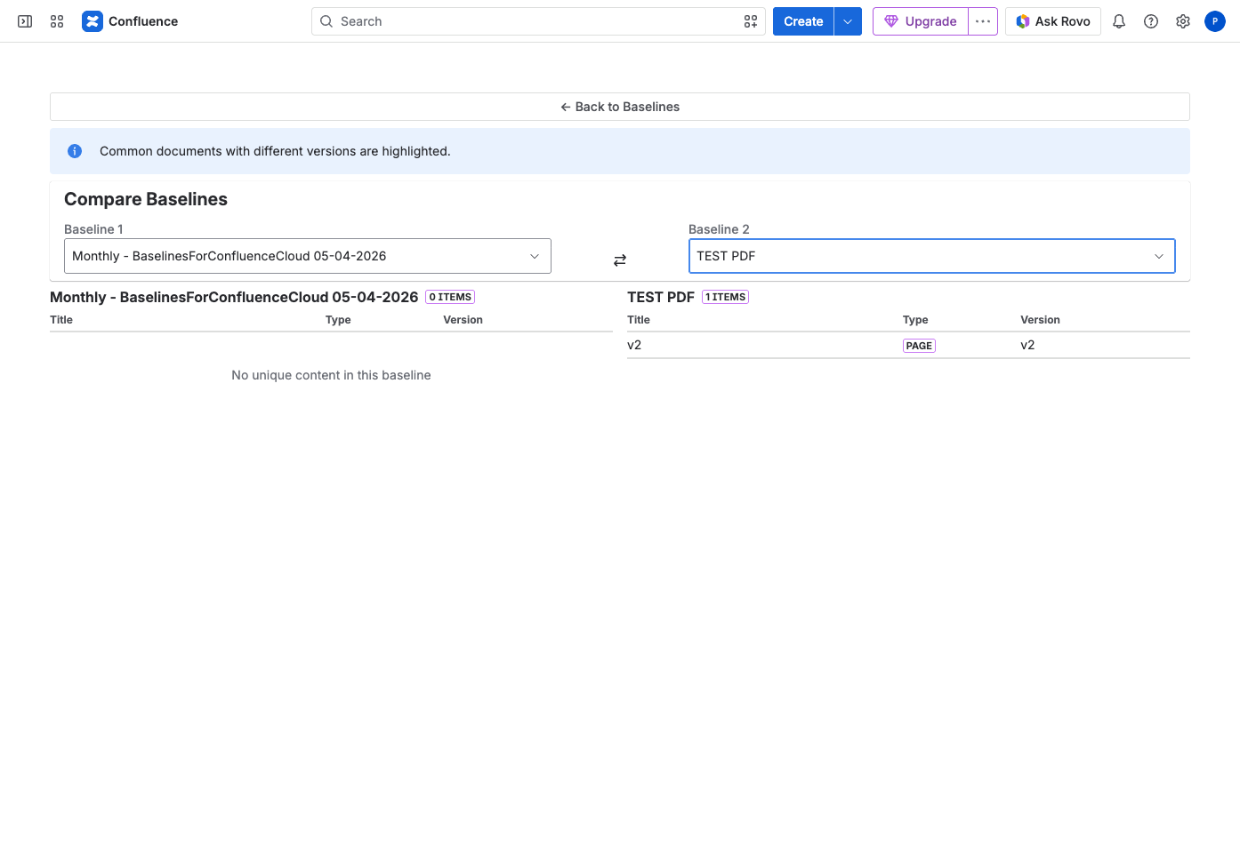Image resolution: width=1240 pixels, height=855 pixels.
Task: Open the notifications bell
Action: pos(1119,21)
